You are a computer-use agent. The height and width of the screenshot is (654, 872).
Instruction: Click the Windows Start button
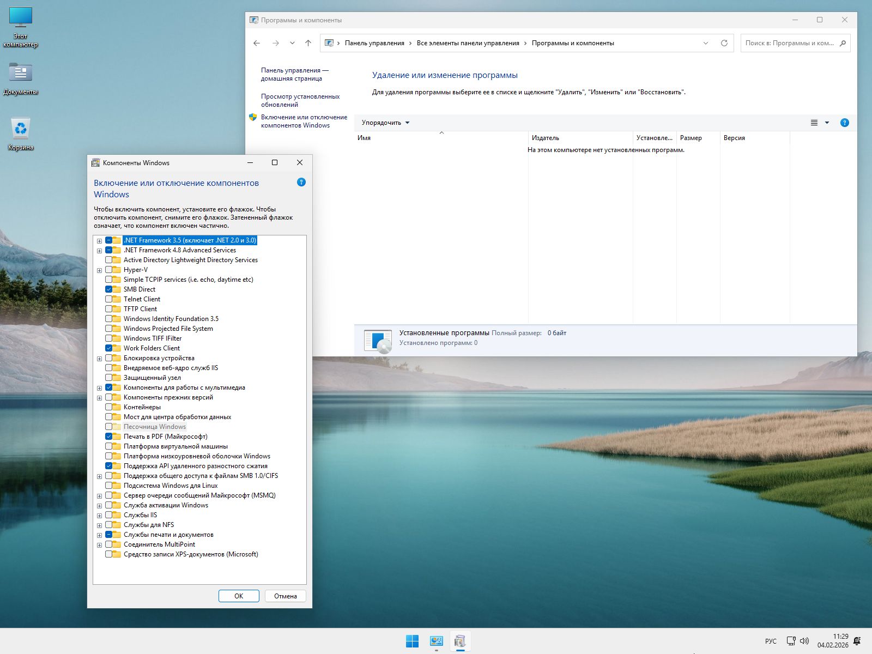pyautogui.click(x=412, y=641)
